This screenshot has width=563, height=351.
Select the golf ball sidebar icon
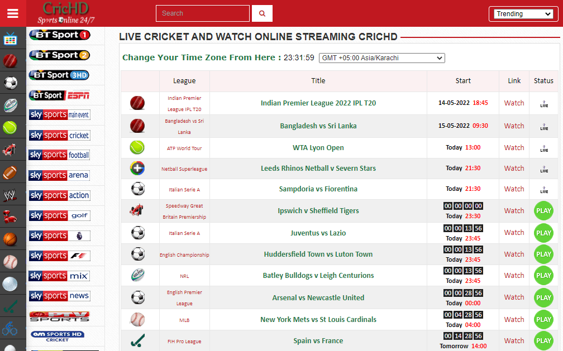10,284
